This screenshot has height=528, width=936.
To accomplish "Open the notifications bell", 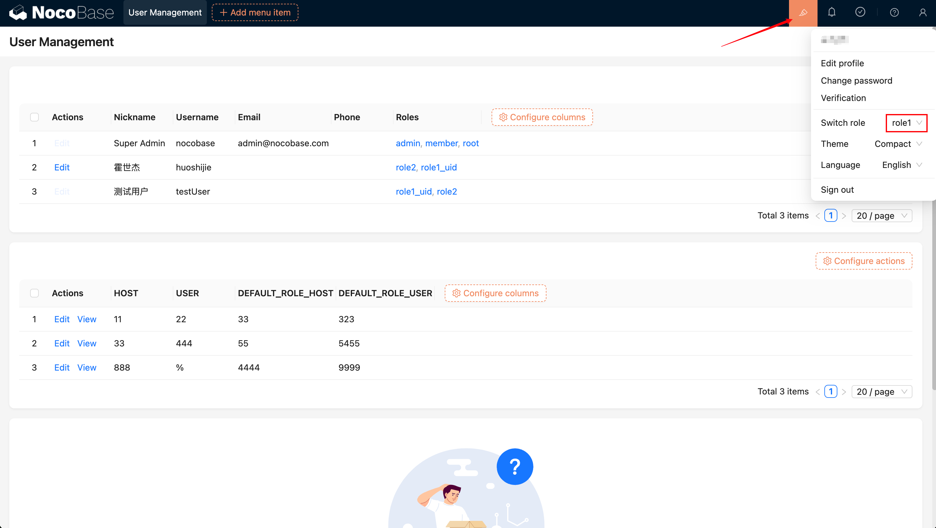I will point(831,13).
